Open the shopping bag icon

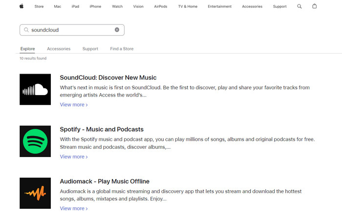[x=314, y=6]
